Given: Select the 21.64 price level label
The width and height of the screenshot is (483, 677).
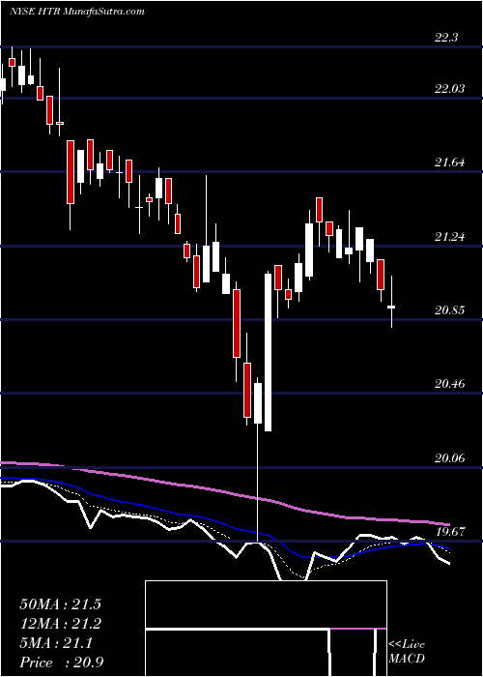Looking at the screenshot, I should coord(450,162).
